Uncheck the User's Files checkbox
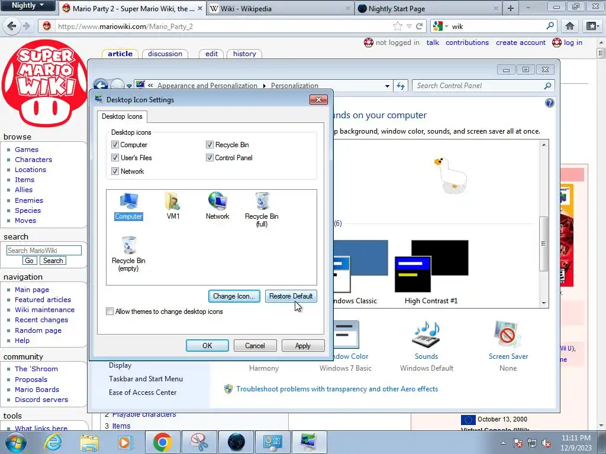This screenshot has width=606, height=454. coord(115,157)
